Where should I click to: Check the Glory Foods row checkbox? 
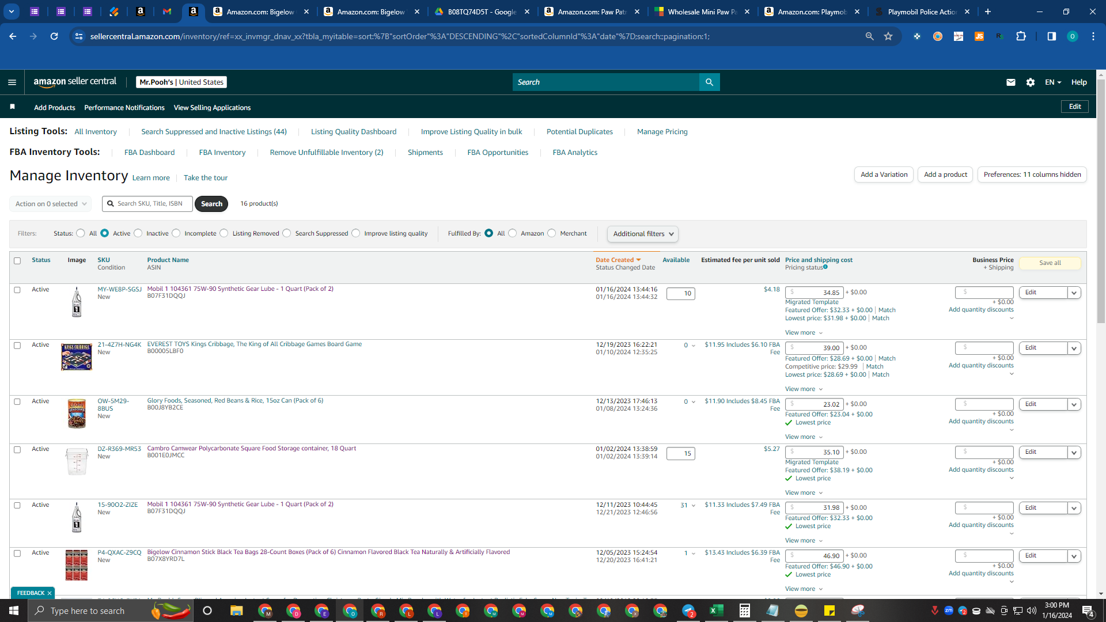[17, 401]
